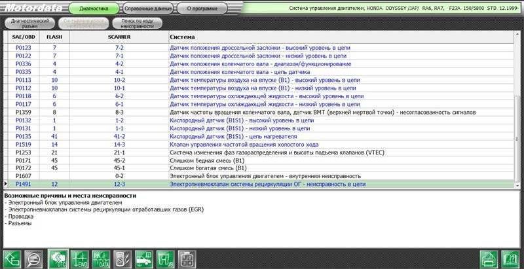Select the P0131 fault code
The width and height of the screenshot is (524, 269).
tap(24, 128)
